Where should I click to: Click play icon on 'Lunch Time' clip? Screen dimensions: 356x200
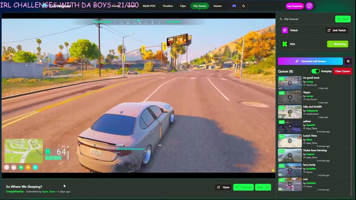(x=290, y=141)
